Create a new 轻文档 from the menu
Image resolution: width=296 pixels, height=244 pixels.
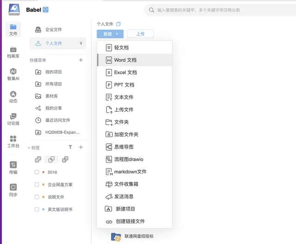(x=135, y=48)
